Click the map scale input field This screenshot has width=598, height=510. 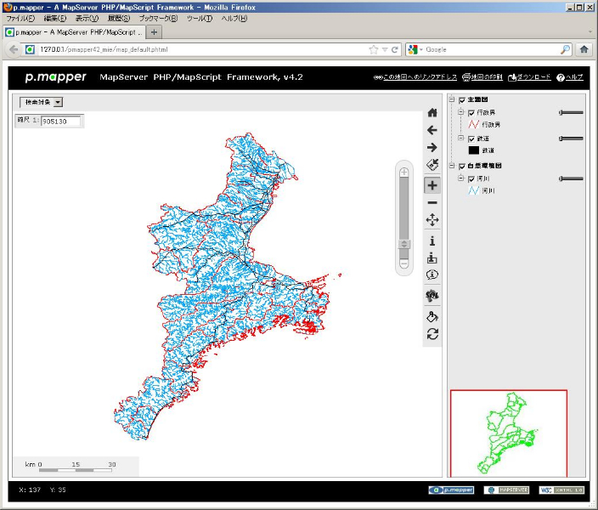(x=60, y=121)
